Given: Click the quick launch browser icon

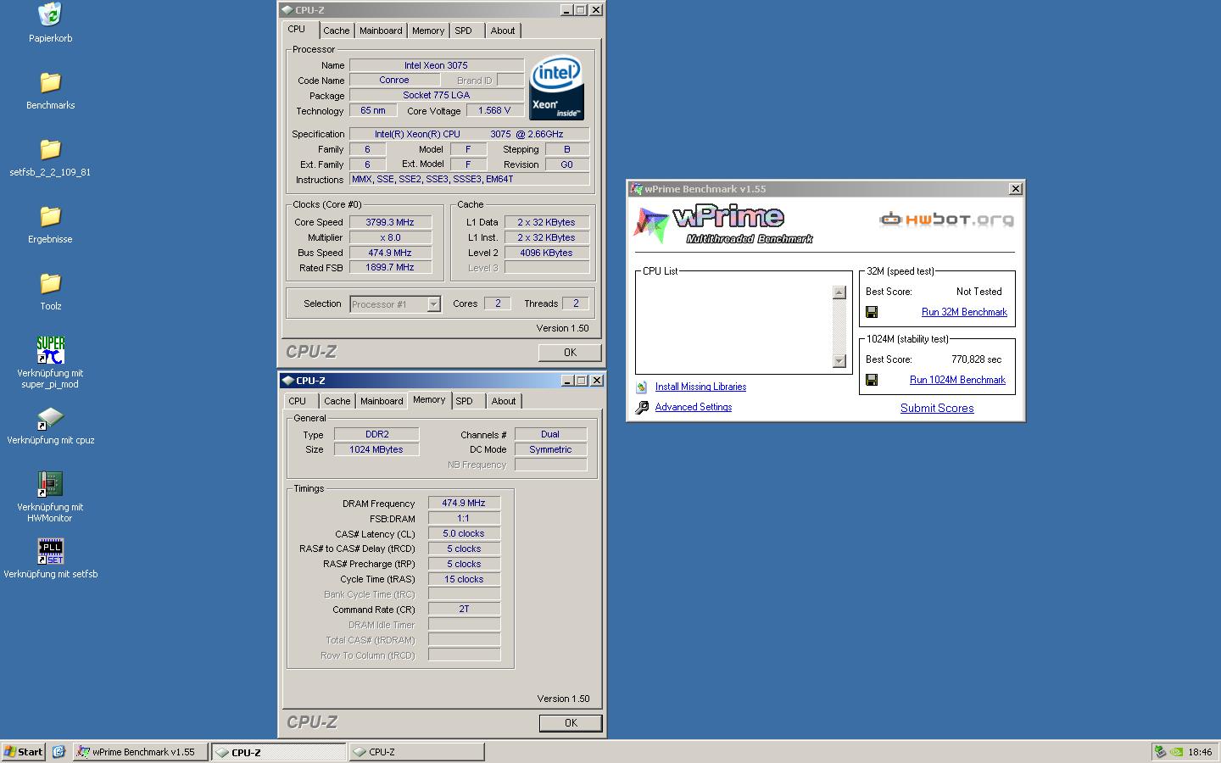Looking at the screenshot, I should [x=59, y=752].
